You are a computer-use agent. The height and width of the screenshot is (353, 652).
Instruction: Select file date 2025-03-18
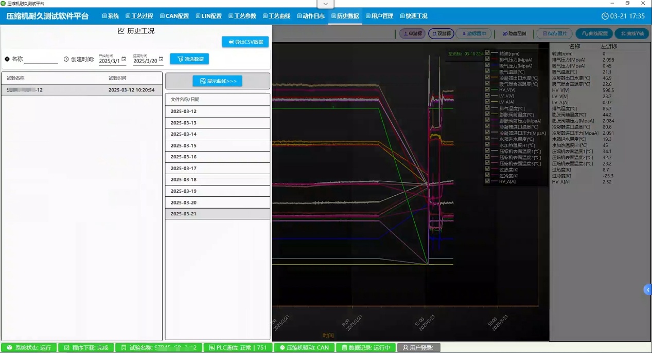tap(217, 180)
